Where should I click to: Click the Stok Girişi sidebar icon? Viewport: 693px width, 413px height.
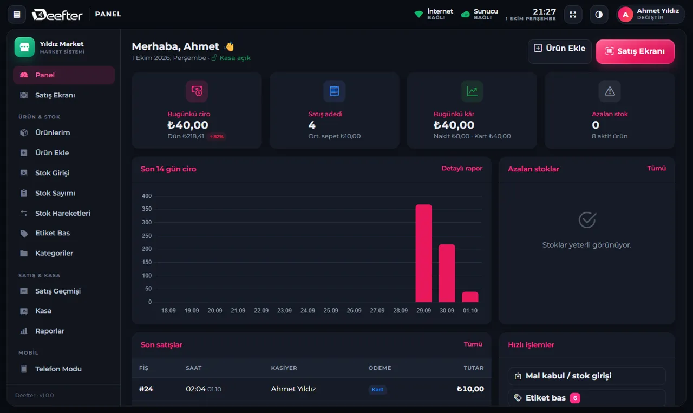coord(24,173)
